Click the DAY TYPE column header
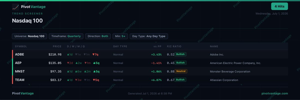 120,46
